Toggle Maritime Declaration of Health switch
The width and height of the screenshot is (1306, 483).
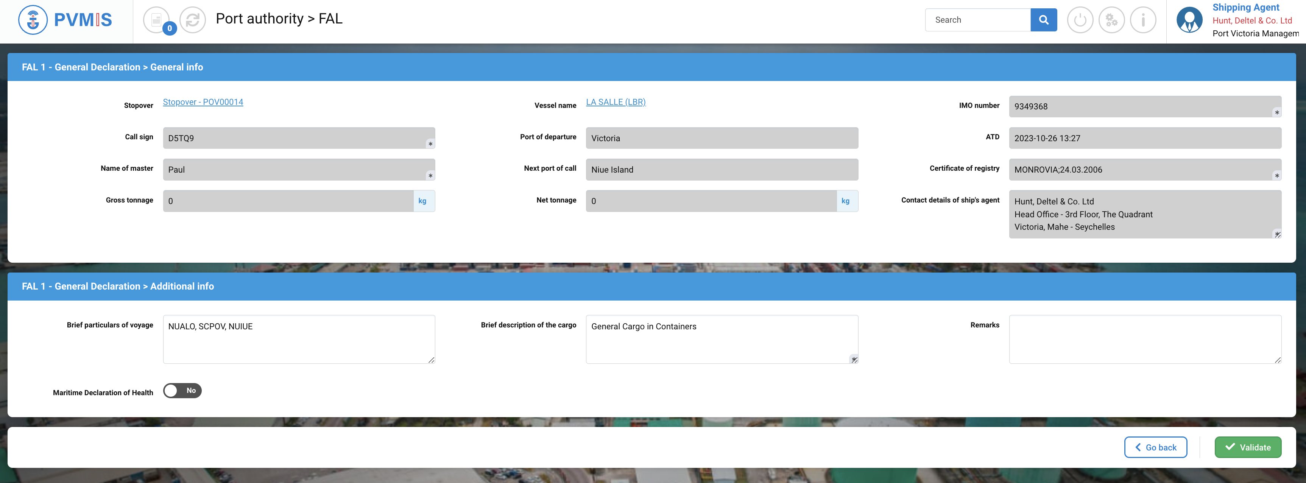[x=182, y=390]
